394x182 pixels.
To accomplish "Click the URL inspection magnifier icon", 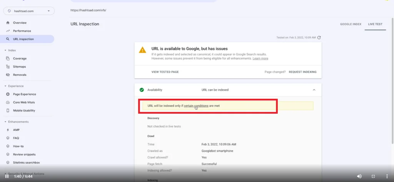I will (x=8, y=39).
